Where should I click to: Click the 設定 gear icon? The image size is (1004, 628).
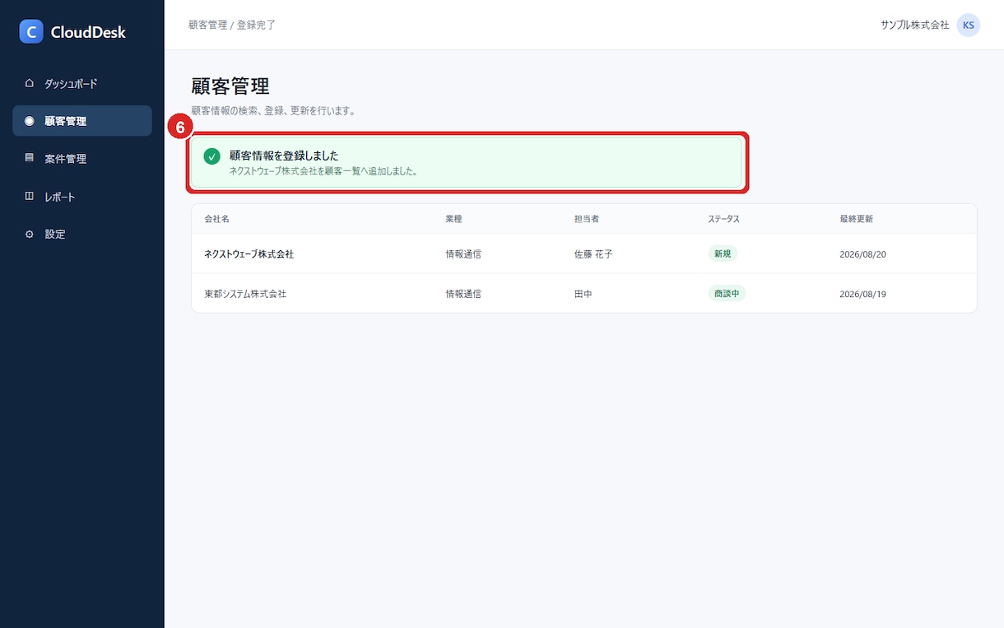30,234
